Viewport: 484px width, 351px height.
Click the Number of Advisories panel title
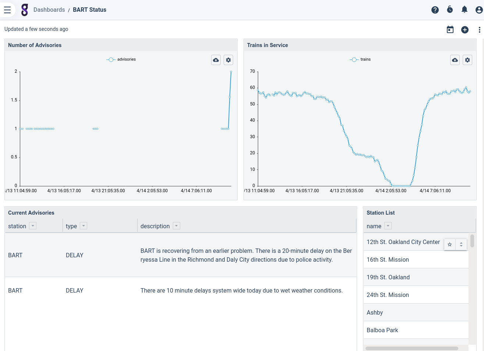click(x=35, y=45)
